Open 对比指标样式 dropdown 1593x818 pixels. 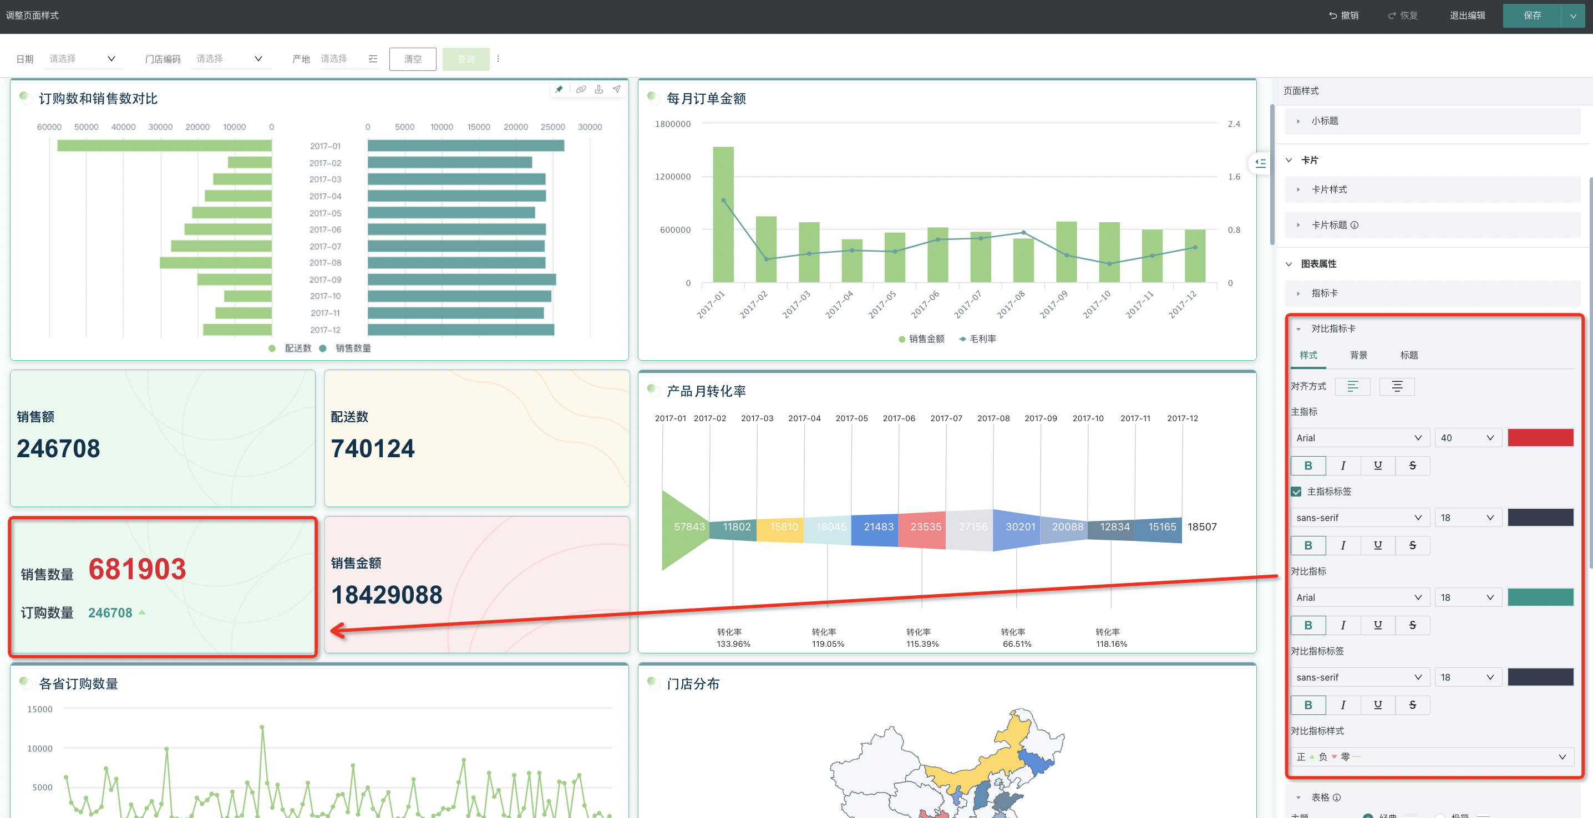click(1432, 757)
